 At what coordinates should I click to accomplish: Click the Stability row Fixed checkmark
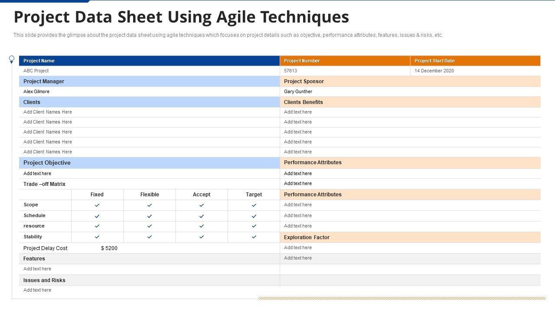[x=97, y=237]
